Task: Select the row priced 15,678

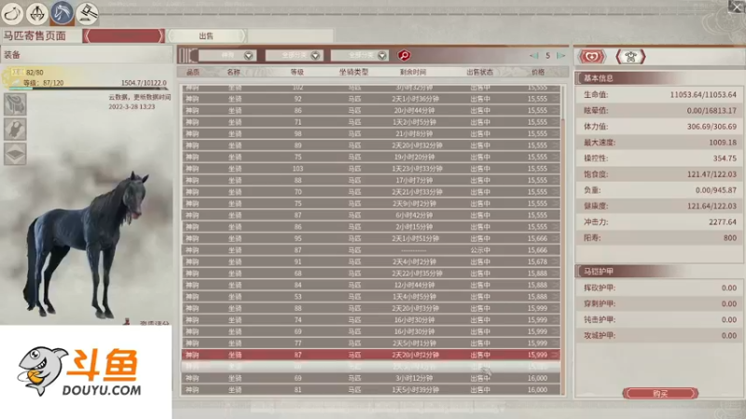Action: (370, 262)
